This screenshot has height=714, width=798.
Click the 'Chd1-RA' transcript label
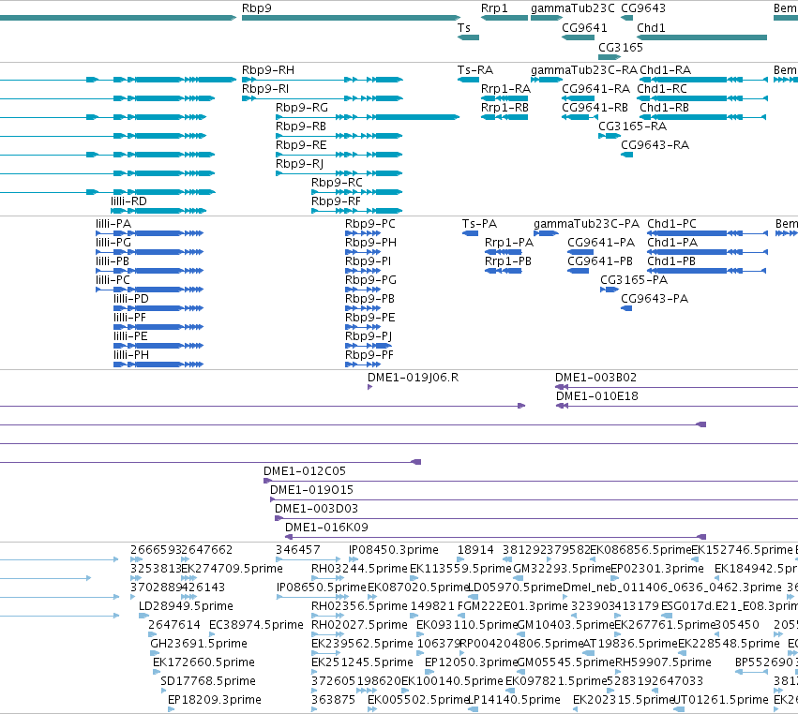coord(665,70)
